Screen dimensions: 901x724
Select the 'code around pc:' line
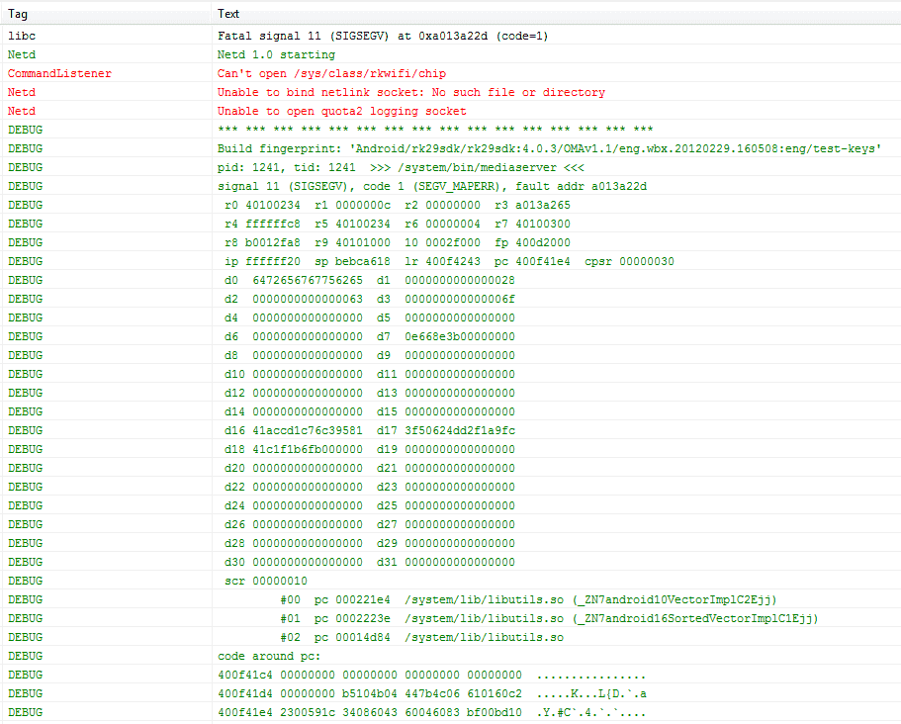tap(451, 656)
